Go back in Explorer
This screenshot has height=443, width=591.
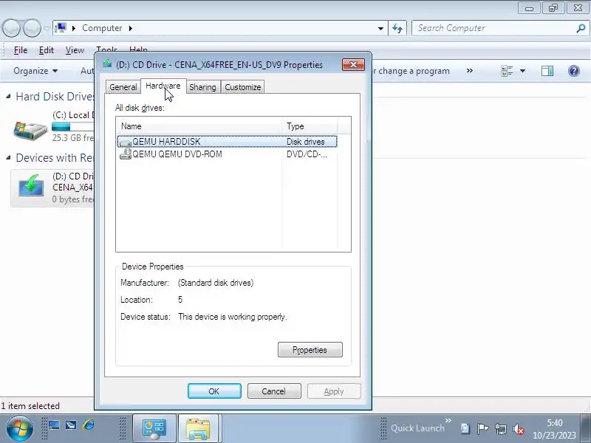11,28
